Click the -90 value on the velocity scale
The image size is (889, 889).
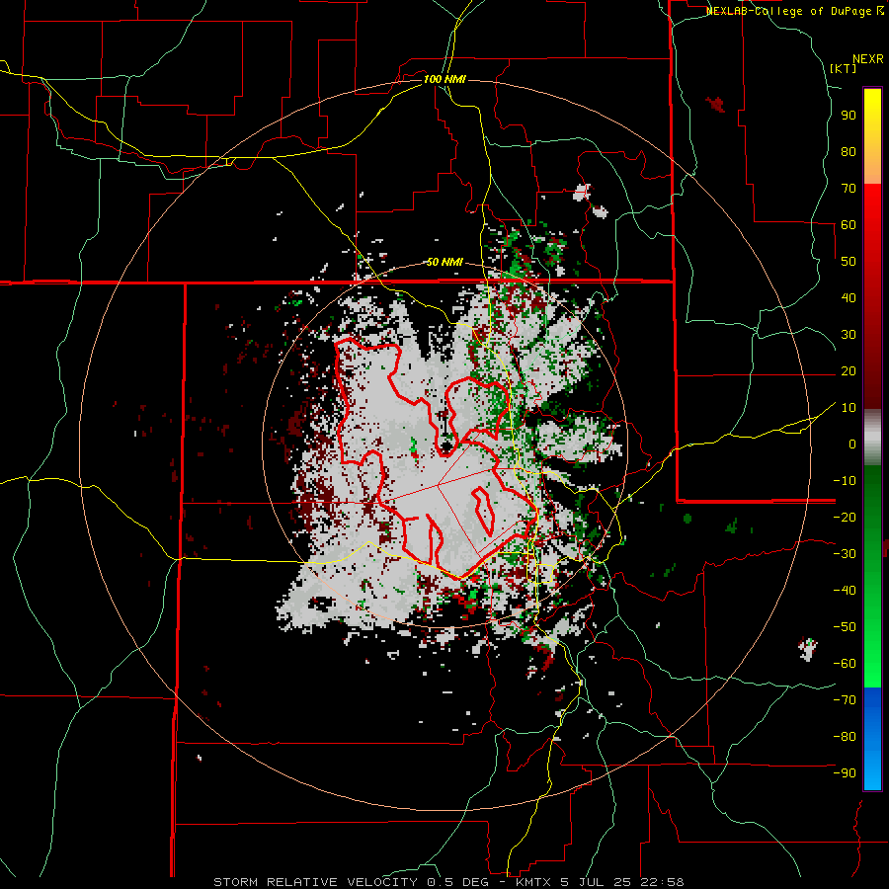point(845,773)
